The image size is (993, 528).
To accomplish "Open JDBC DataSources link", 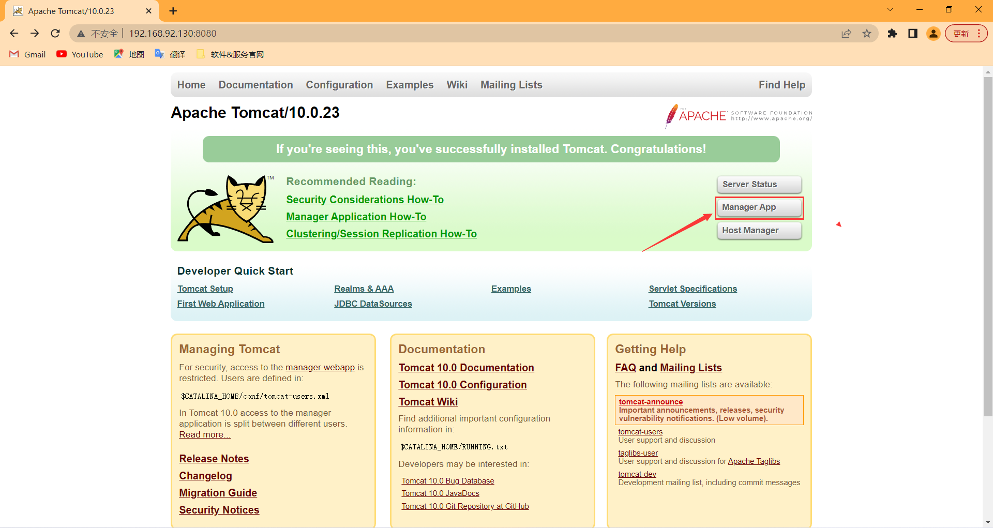I will 373,304.
